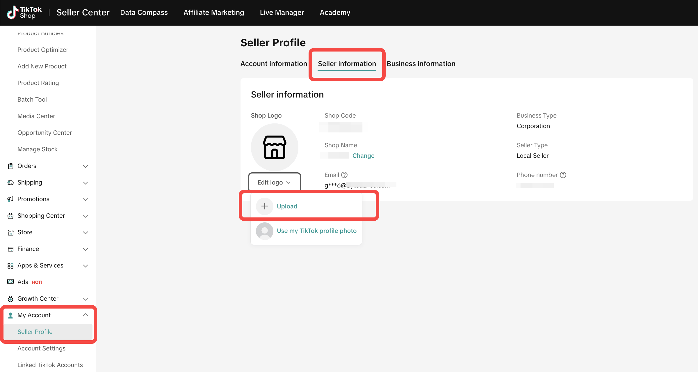The width and height of the screenshot is (698, 372).
Task: Click the TikTok Shop logo
Action: point(24,13)
